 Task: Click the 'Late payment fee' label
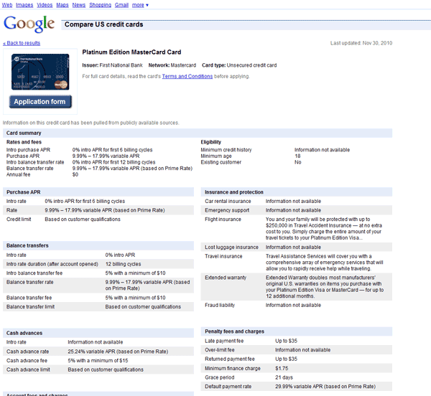tap(224, 341)
